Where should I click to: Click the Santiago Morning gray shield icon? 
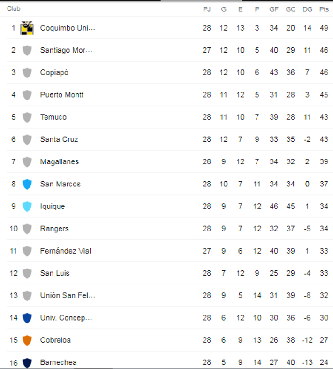(x=27, y=50)
